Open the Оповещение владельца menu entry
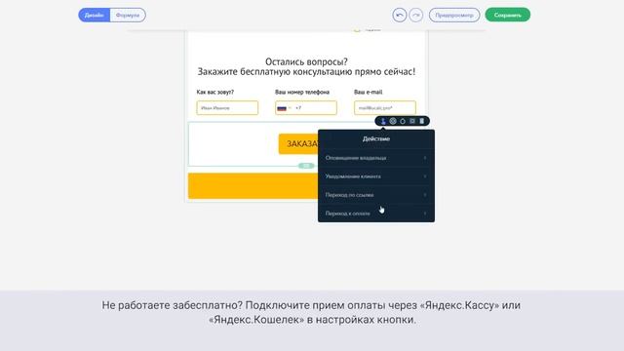Screen dimensions: 624x351 (376, 158)
